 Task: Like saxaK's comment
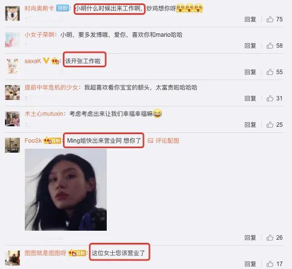270,72
